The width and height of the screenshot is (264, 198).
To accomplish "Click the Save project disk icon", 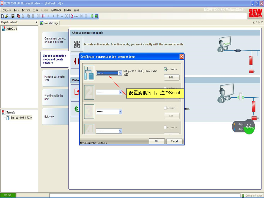I will (13, 16).
